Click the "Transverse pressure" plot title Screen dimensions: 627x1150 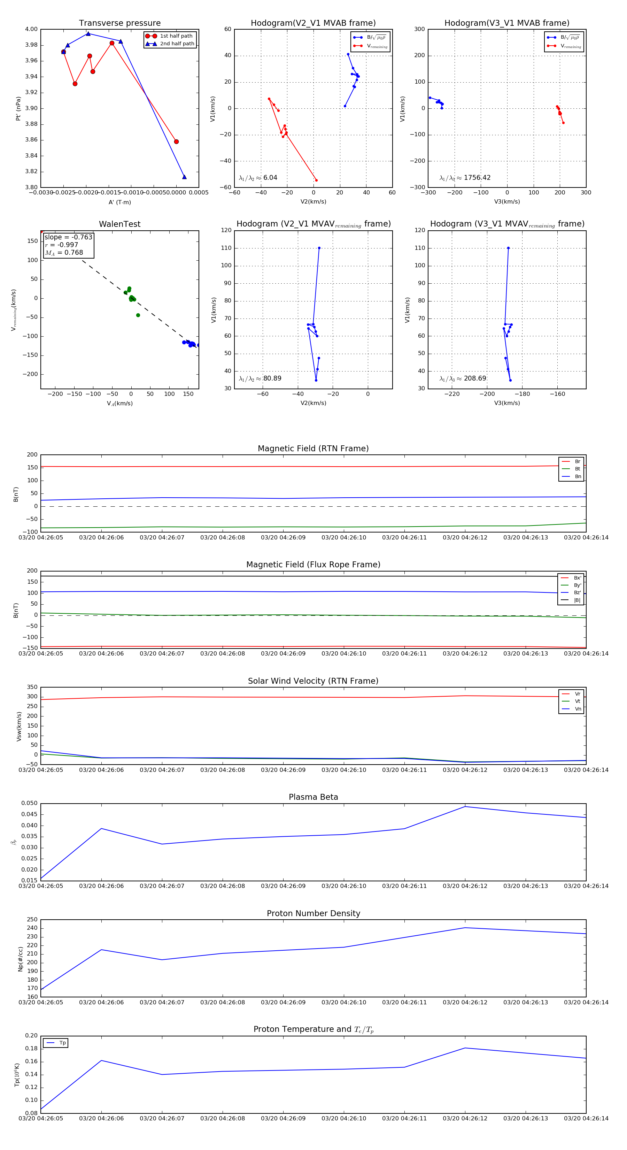[x=119, y=23]
